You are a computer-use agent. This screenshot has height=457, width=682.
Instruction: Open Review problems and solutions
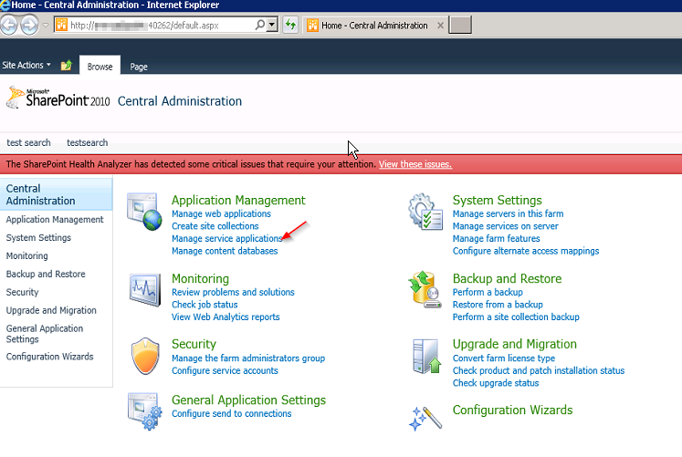(233, 292)
